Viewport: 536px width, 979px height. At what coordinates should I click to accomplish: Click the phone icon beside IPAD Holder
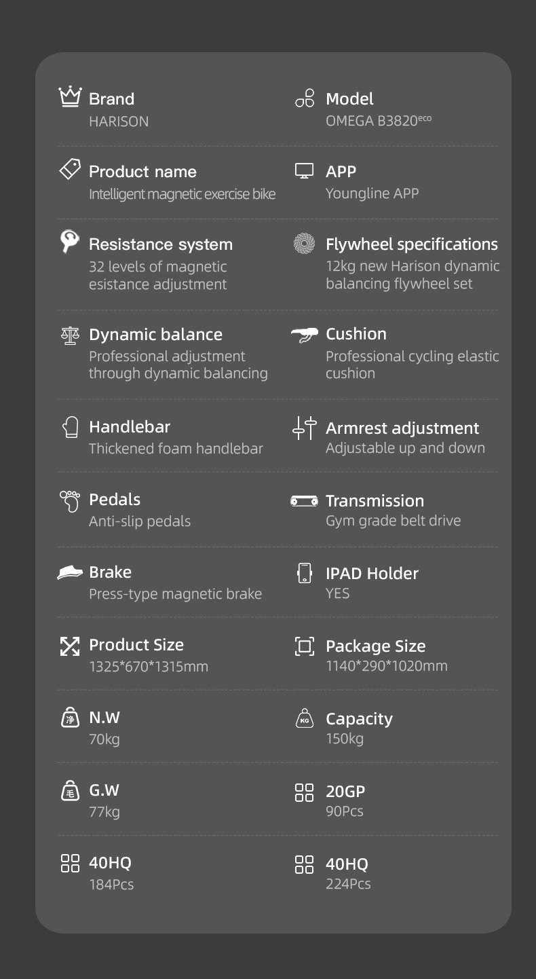[305, 572]
